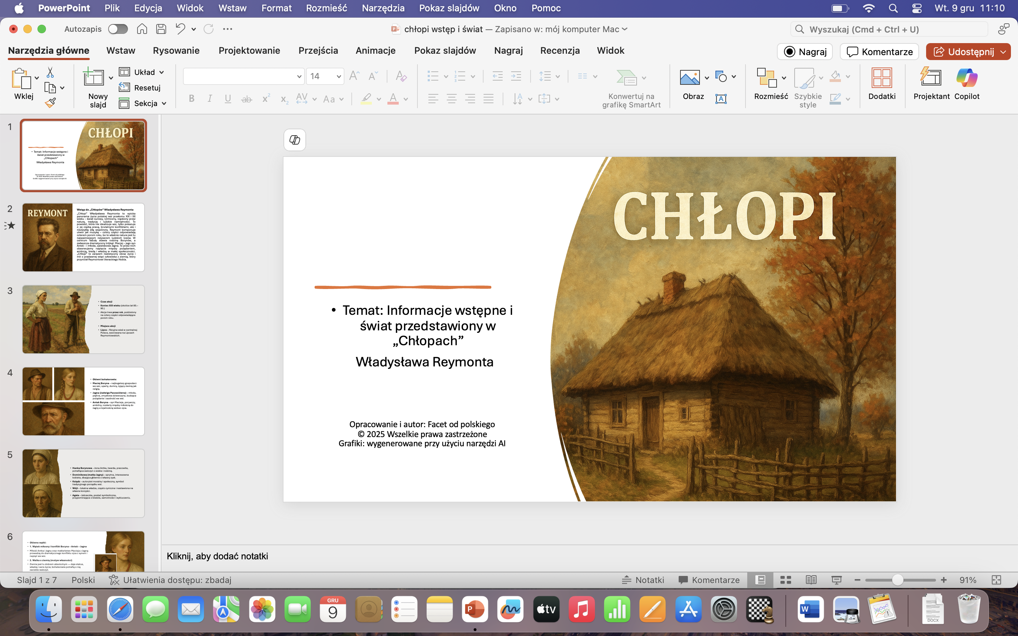
Task: Toggle Komentarze pane in status bar
Action: 709,580
